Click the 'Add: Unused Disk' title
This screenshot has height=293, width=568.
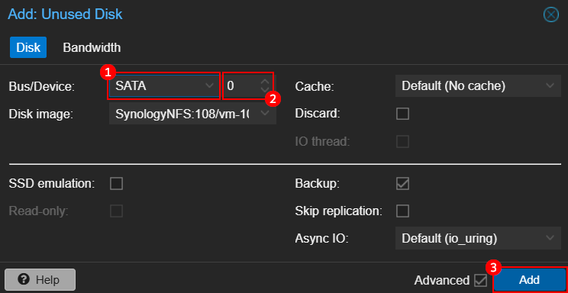[65, 14]
